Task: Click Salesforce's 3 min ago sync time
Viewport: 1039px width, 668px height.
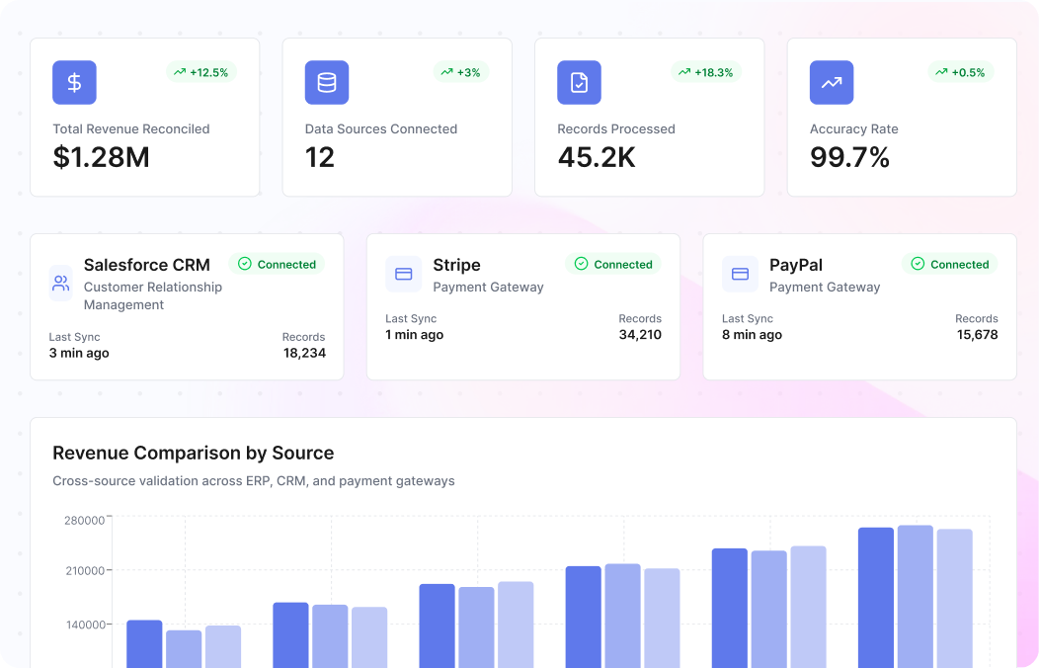Action: (x=79, y=353)
